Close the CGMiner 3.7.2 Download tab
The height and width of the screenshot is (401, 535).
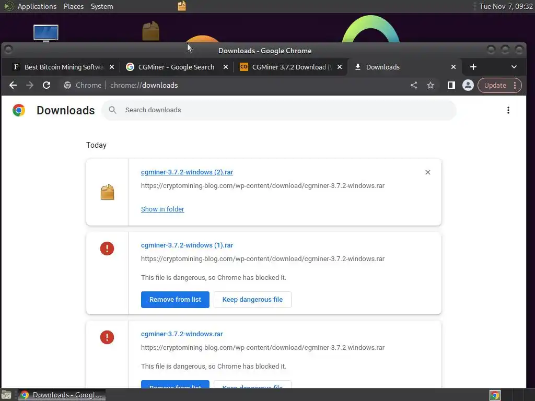click(x=340, y=67)
